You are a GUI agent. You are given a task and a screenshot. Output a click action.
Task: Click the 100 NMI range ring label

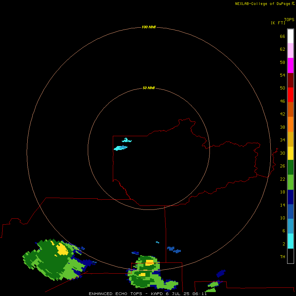[x=149, y=27]
